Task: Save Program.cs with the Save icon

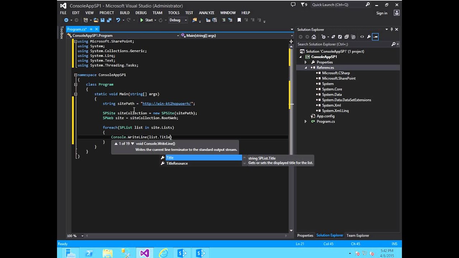Action: 103,20
